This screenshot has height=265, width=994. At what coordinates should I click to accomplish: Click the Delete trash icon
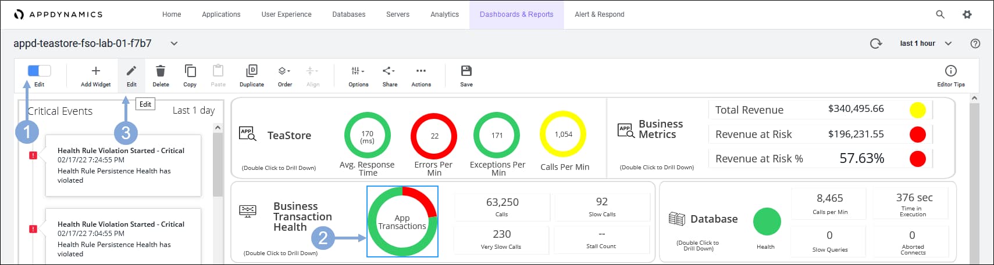pyautogui.click(x=161, y=71)
